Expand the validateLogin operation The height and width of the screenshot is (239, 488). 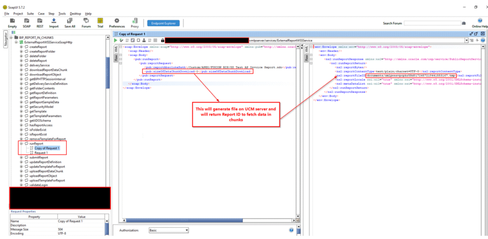tap(21, 185)
